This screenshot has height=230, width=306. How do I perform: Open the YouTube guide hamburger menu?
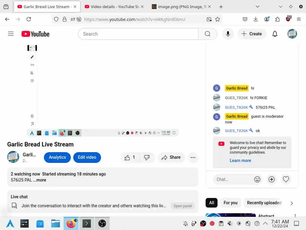click(11, 34)
